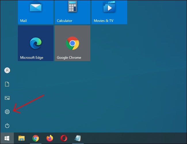Switch to Chrome on the taskbar

[x=36, y=138]
